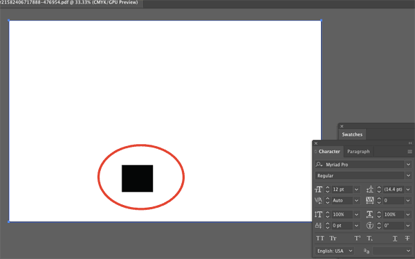Click the leading icon

[x=370, y=189]
